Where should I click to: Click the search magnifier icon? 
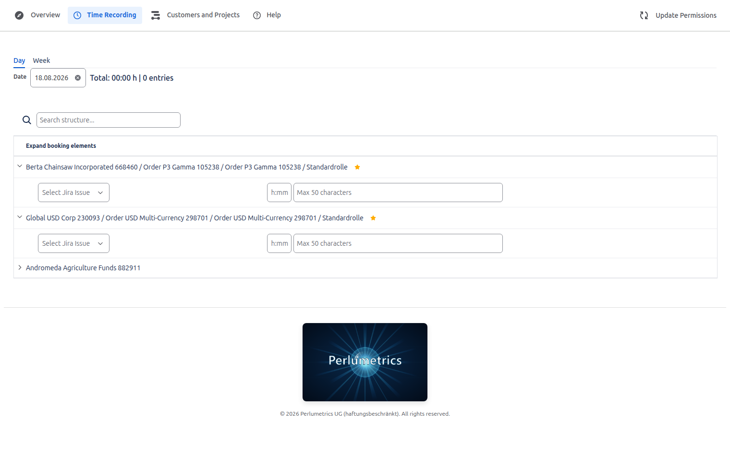(x=27, y=120)
